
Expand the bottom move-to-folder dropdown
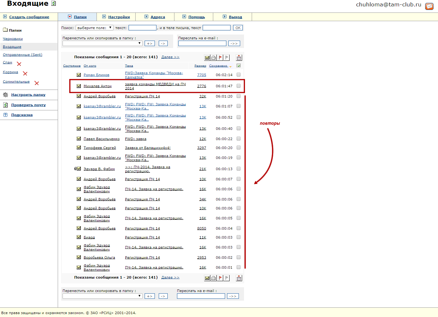coord(103,296)
